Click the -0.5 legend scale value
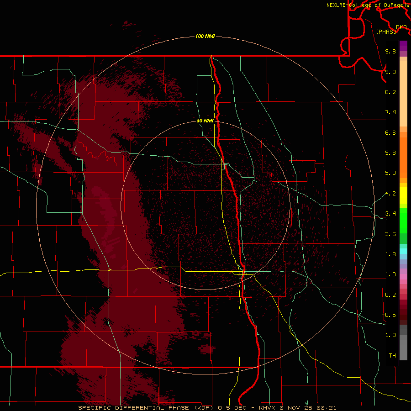Viewport: 411px width, 411px height. 389,315
